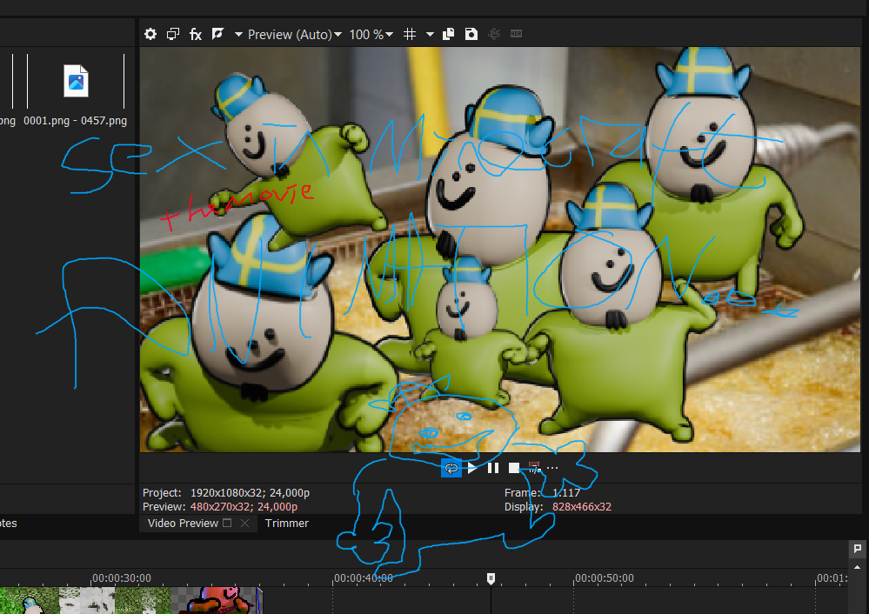Expand split screen view dropdown arrow

pos(239,35)
